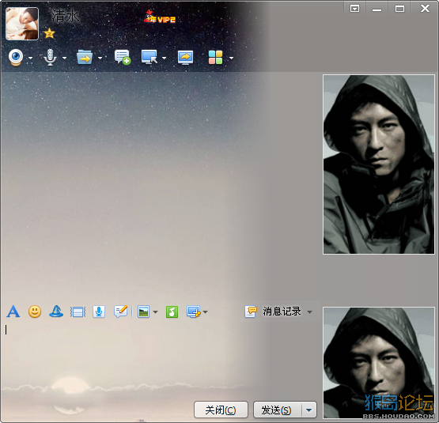The height and width of the screenshot is (423, 439).
Task: Open remote desktop assistance icon
Action: click(149, 58)
